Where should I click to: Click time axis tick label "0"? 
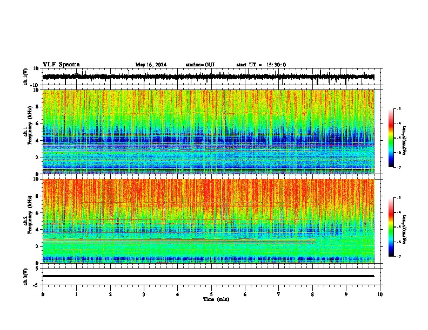(43, 294)
